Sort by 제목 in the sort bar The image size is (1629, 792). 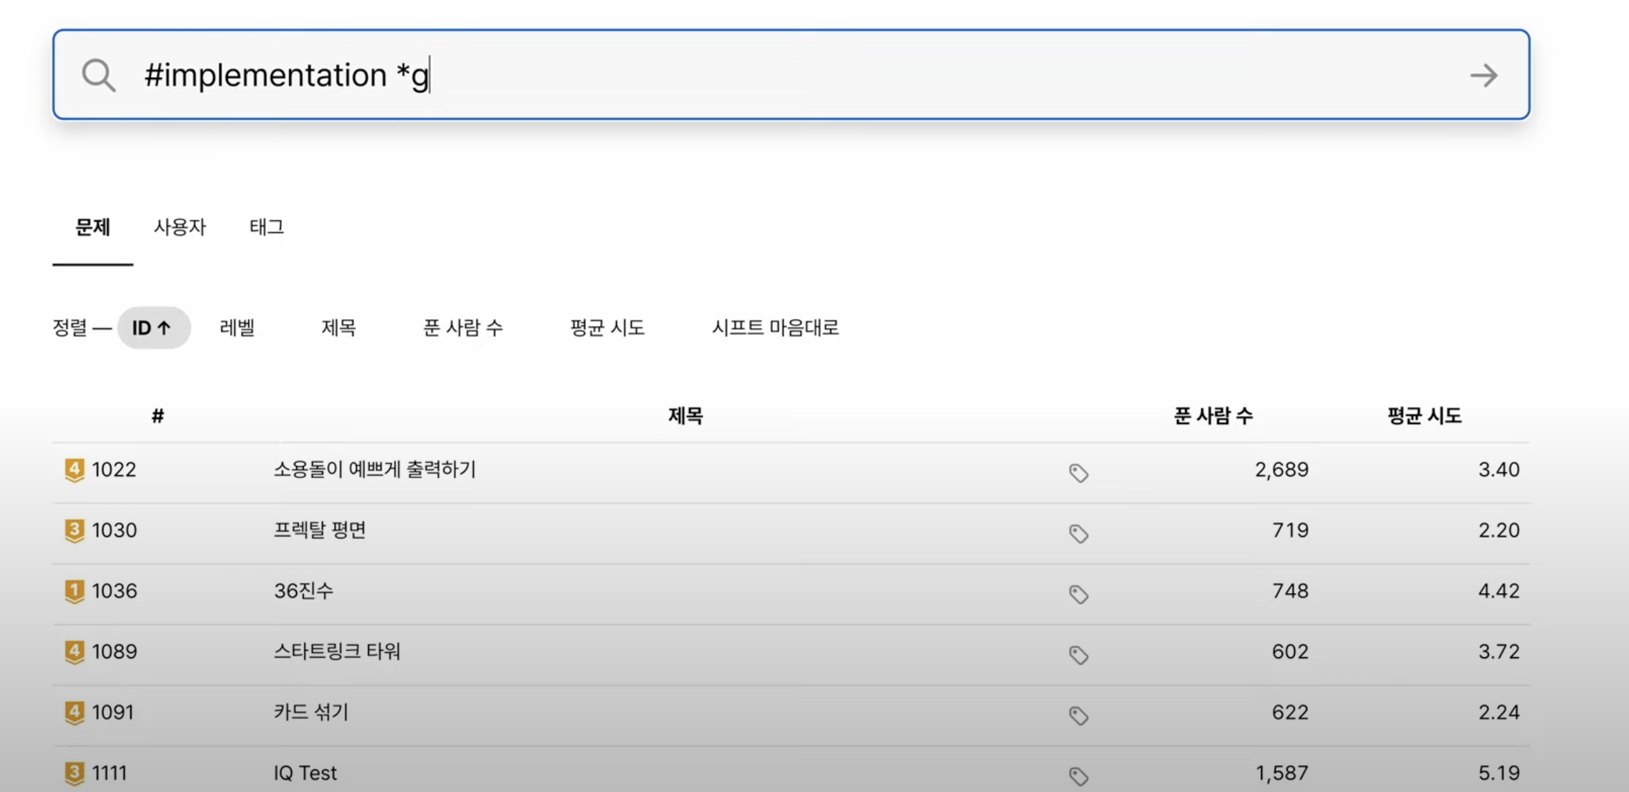click(339, 328)
